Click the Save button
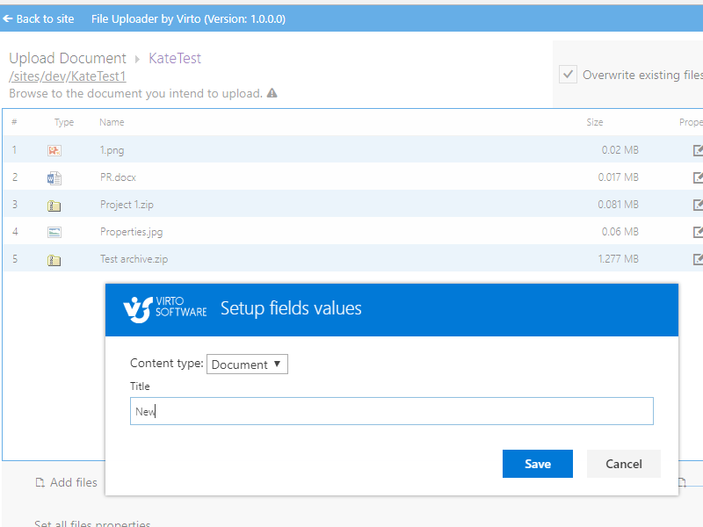The width and height of the screenshot is (703, 527). [537, 464]
